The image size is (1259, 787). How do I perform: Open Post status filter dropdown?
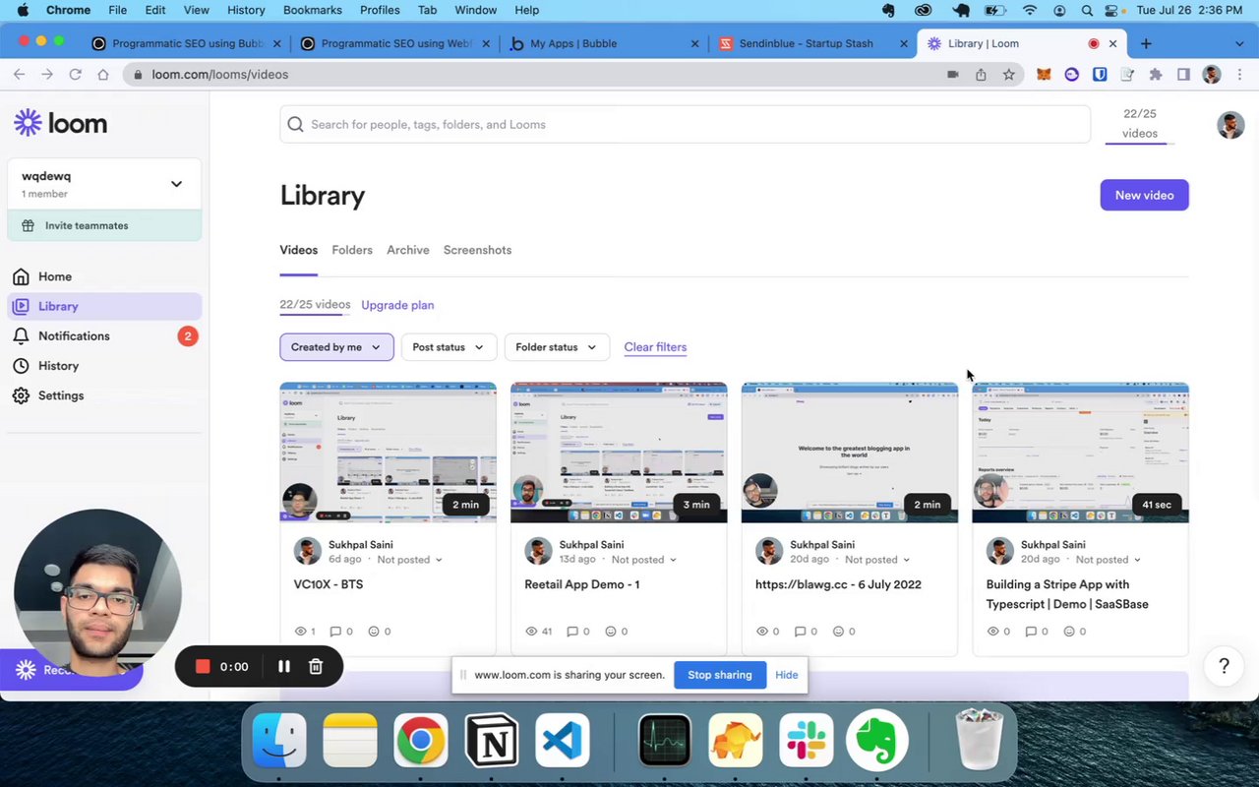449,346
